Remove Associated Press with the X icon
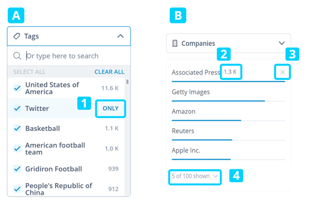 point(282,72)
